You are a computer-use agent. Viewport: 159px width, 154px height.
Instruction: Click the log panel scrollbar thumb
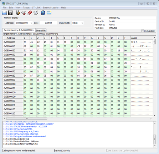coord(155,139)
